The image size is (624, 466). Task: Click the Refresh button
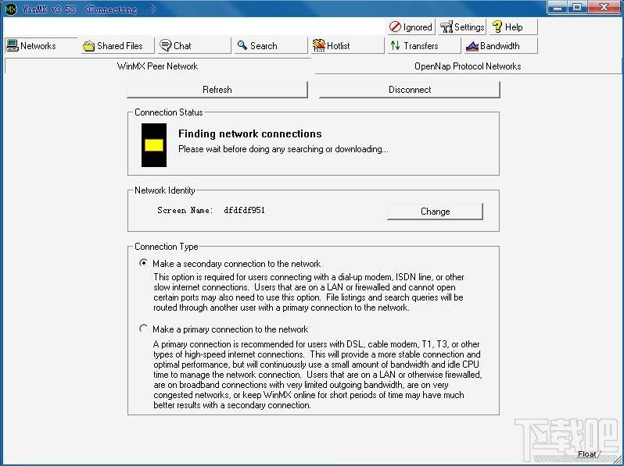217,90
